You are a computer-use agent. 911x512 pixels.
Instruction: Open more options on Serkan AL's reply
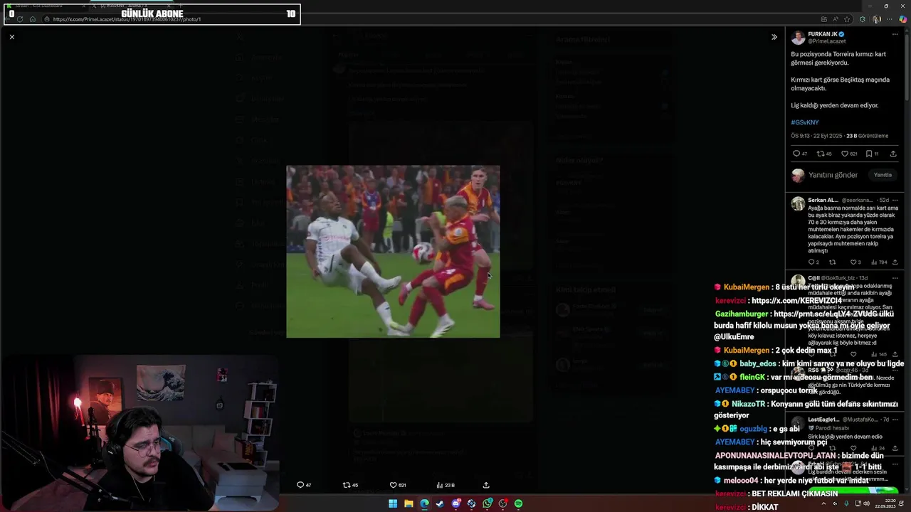(895, 200)
